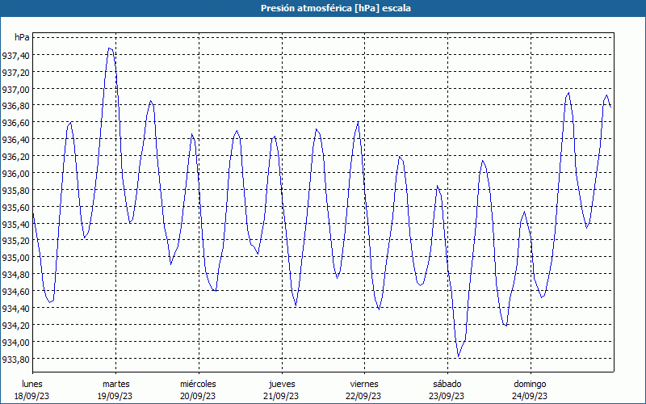The image size is (646, 404).
Task: Click the 937,20 axis value
Action: coord(16,72)
